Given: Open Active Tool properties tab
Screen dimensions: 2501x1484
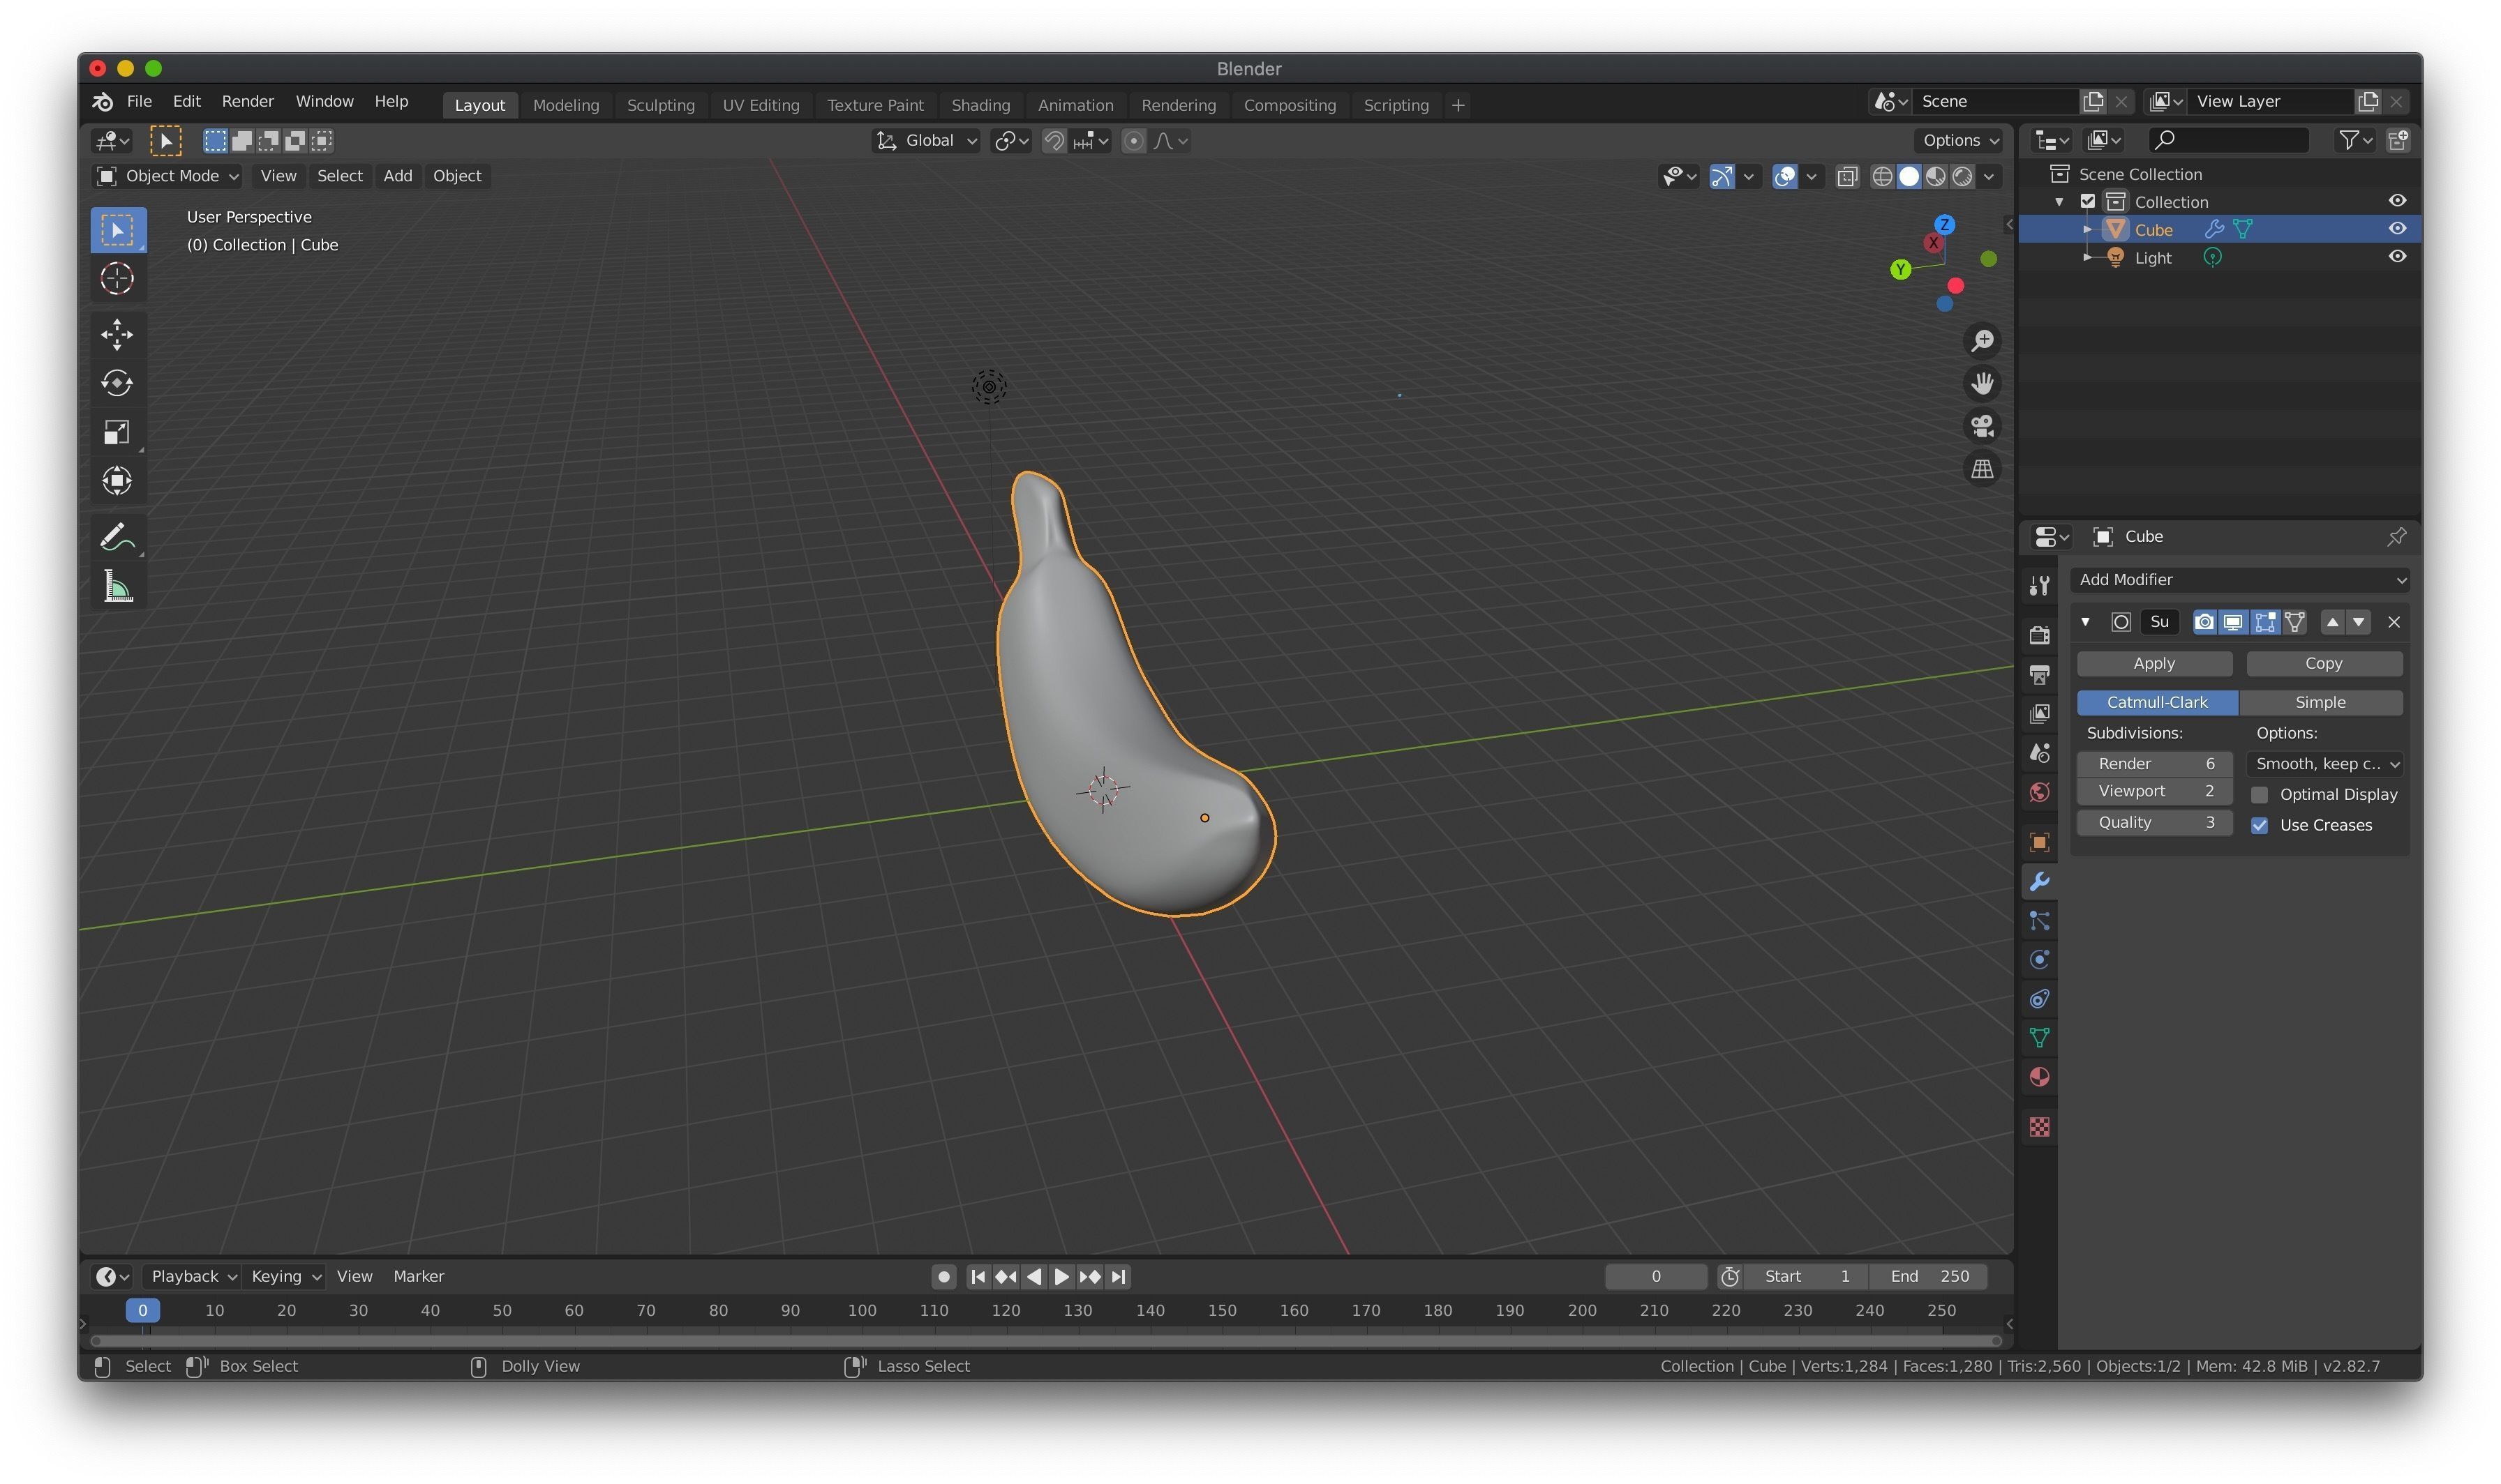Looking at the screenshot, I should coord(2040,586).
